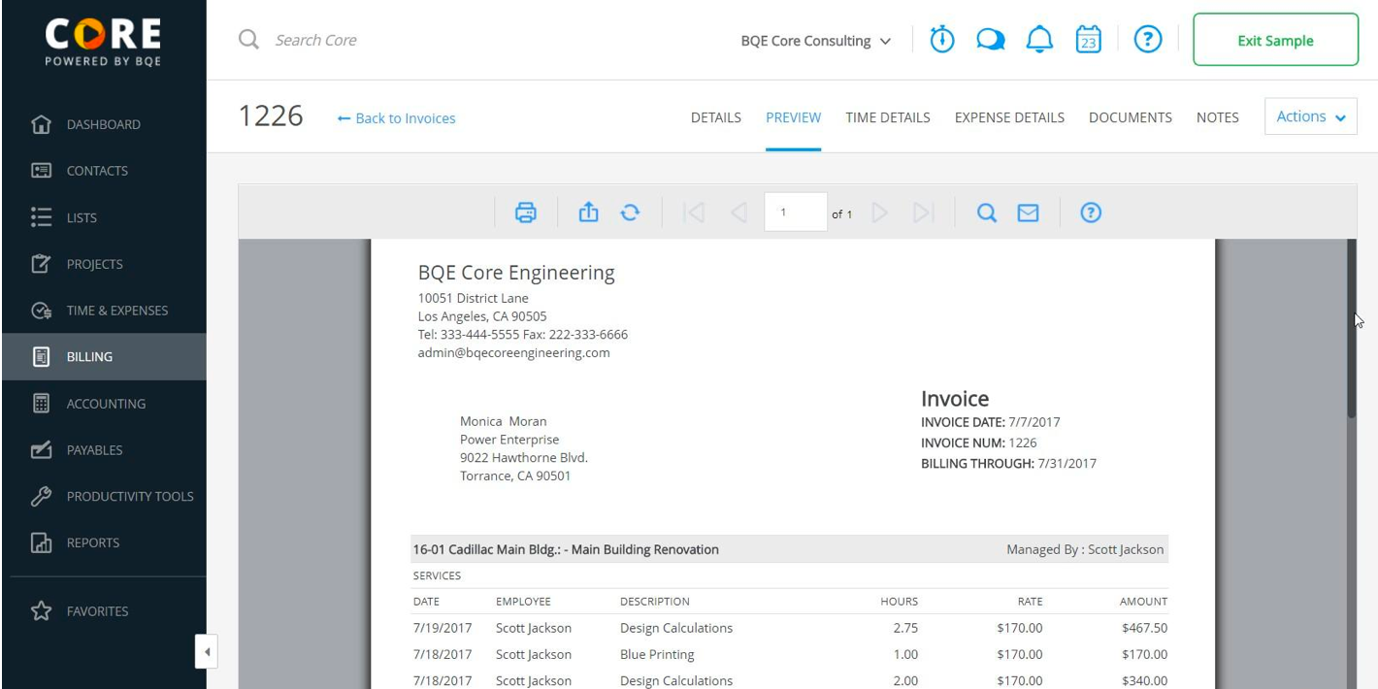1378x689 pixels.
Task: Expand the Actions dropdown
Action: point(1310,116)
